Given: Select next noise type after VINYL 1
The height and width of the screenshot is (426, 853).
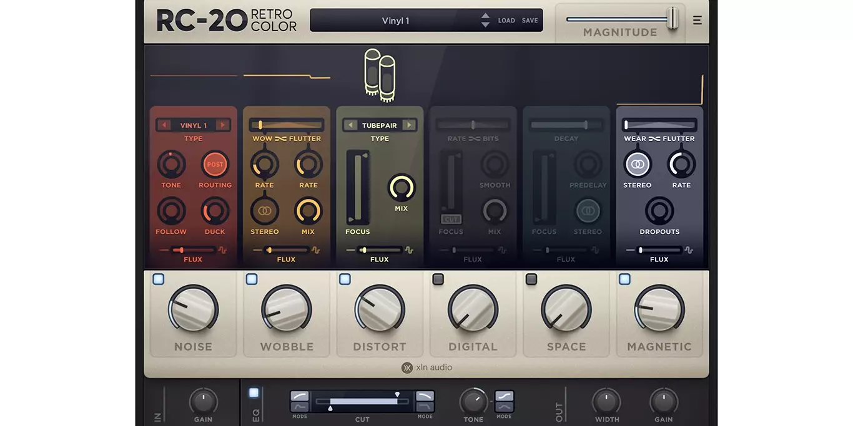Looking at the screenshot, I should (222, 125).
